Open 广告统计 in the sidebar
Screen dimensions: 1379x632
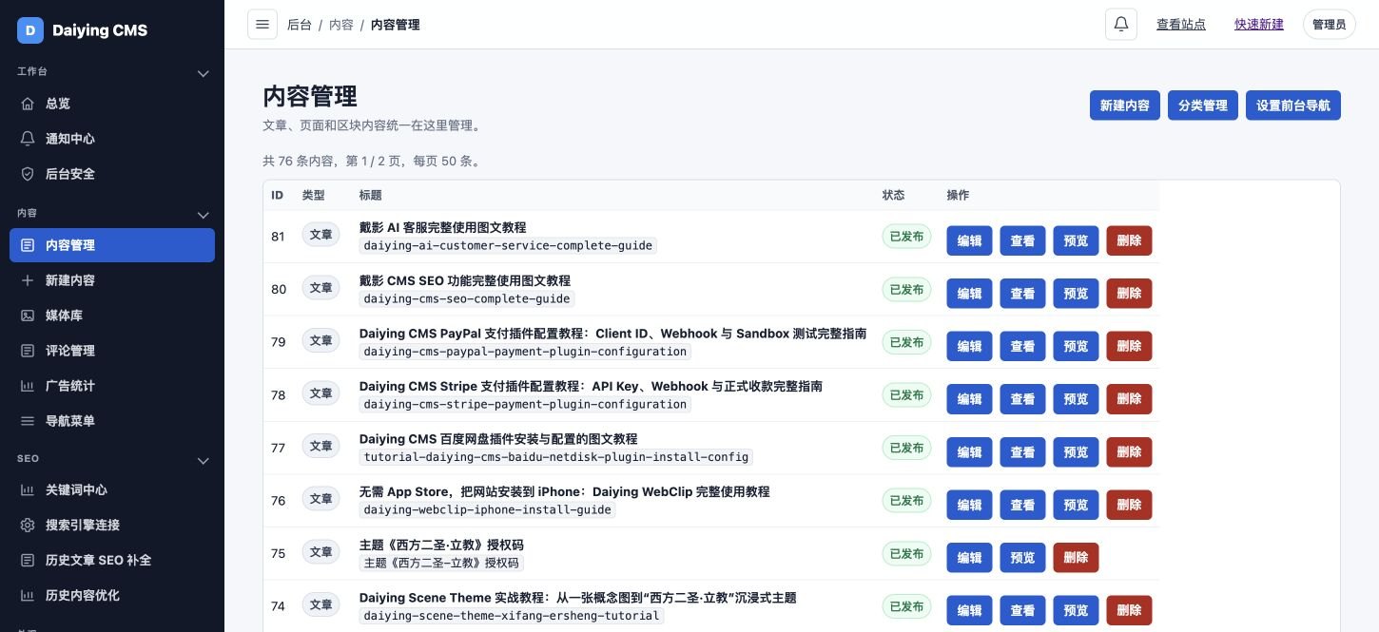point(112,386)
